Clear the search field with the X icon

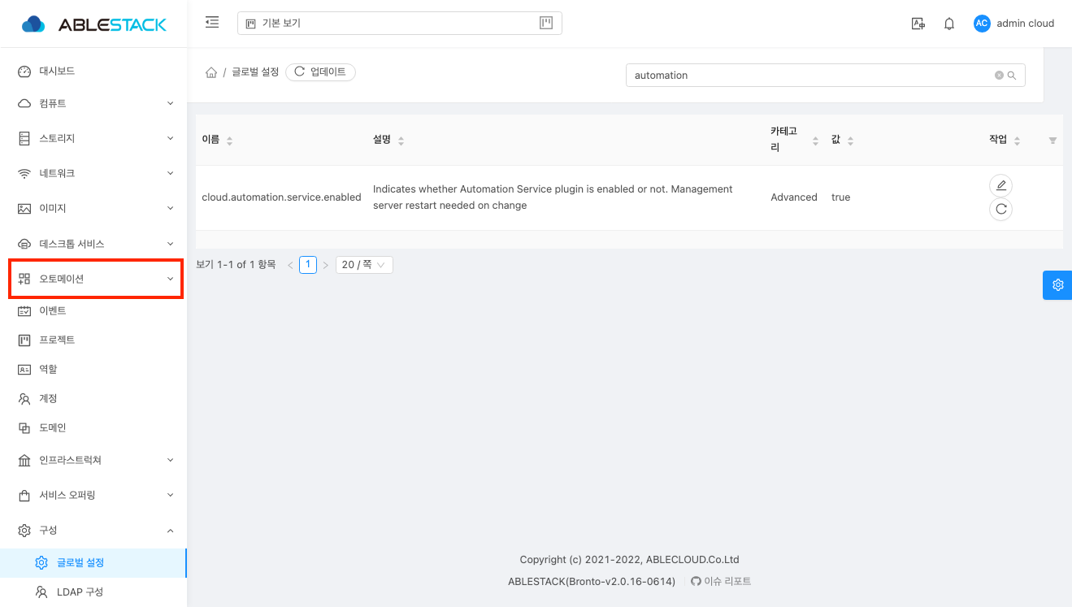coord(999,76)
